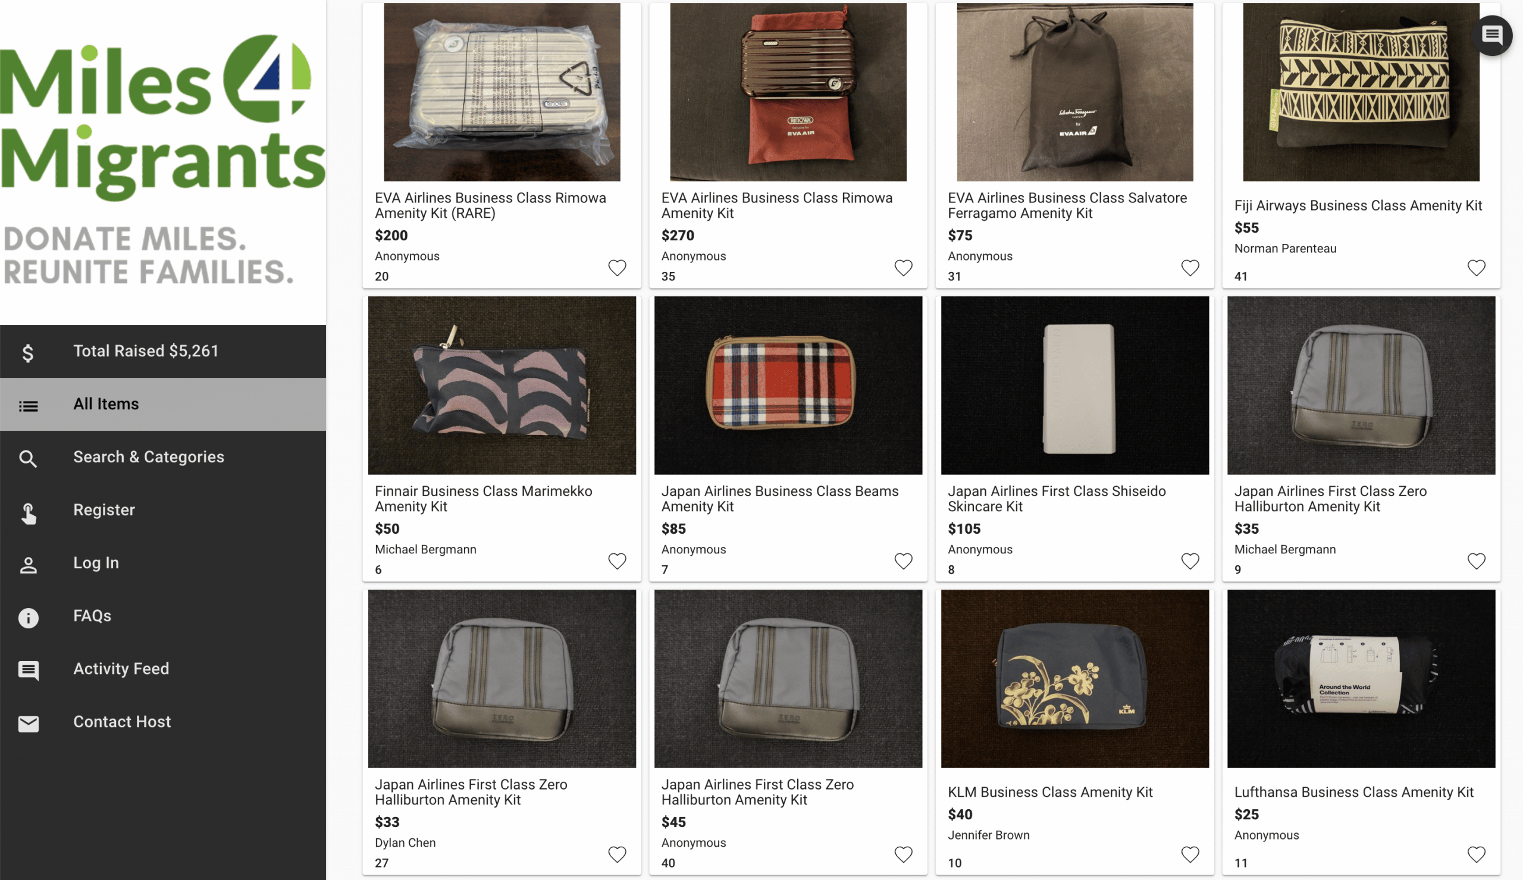Select All Items in the sidebar
This screenshot has height=880, width=1523.
point(106,404)
